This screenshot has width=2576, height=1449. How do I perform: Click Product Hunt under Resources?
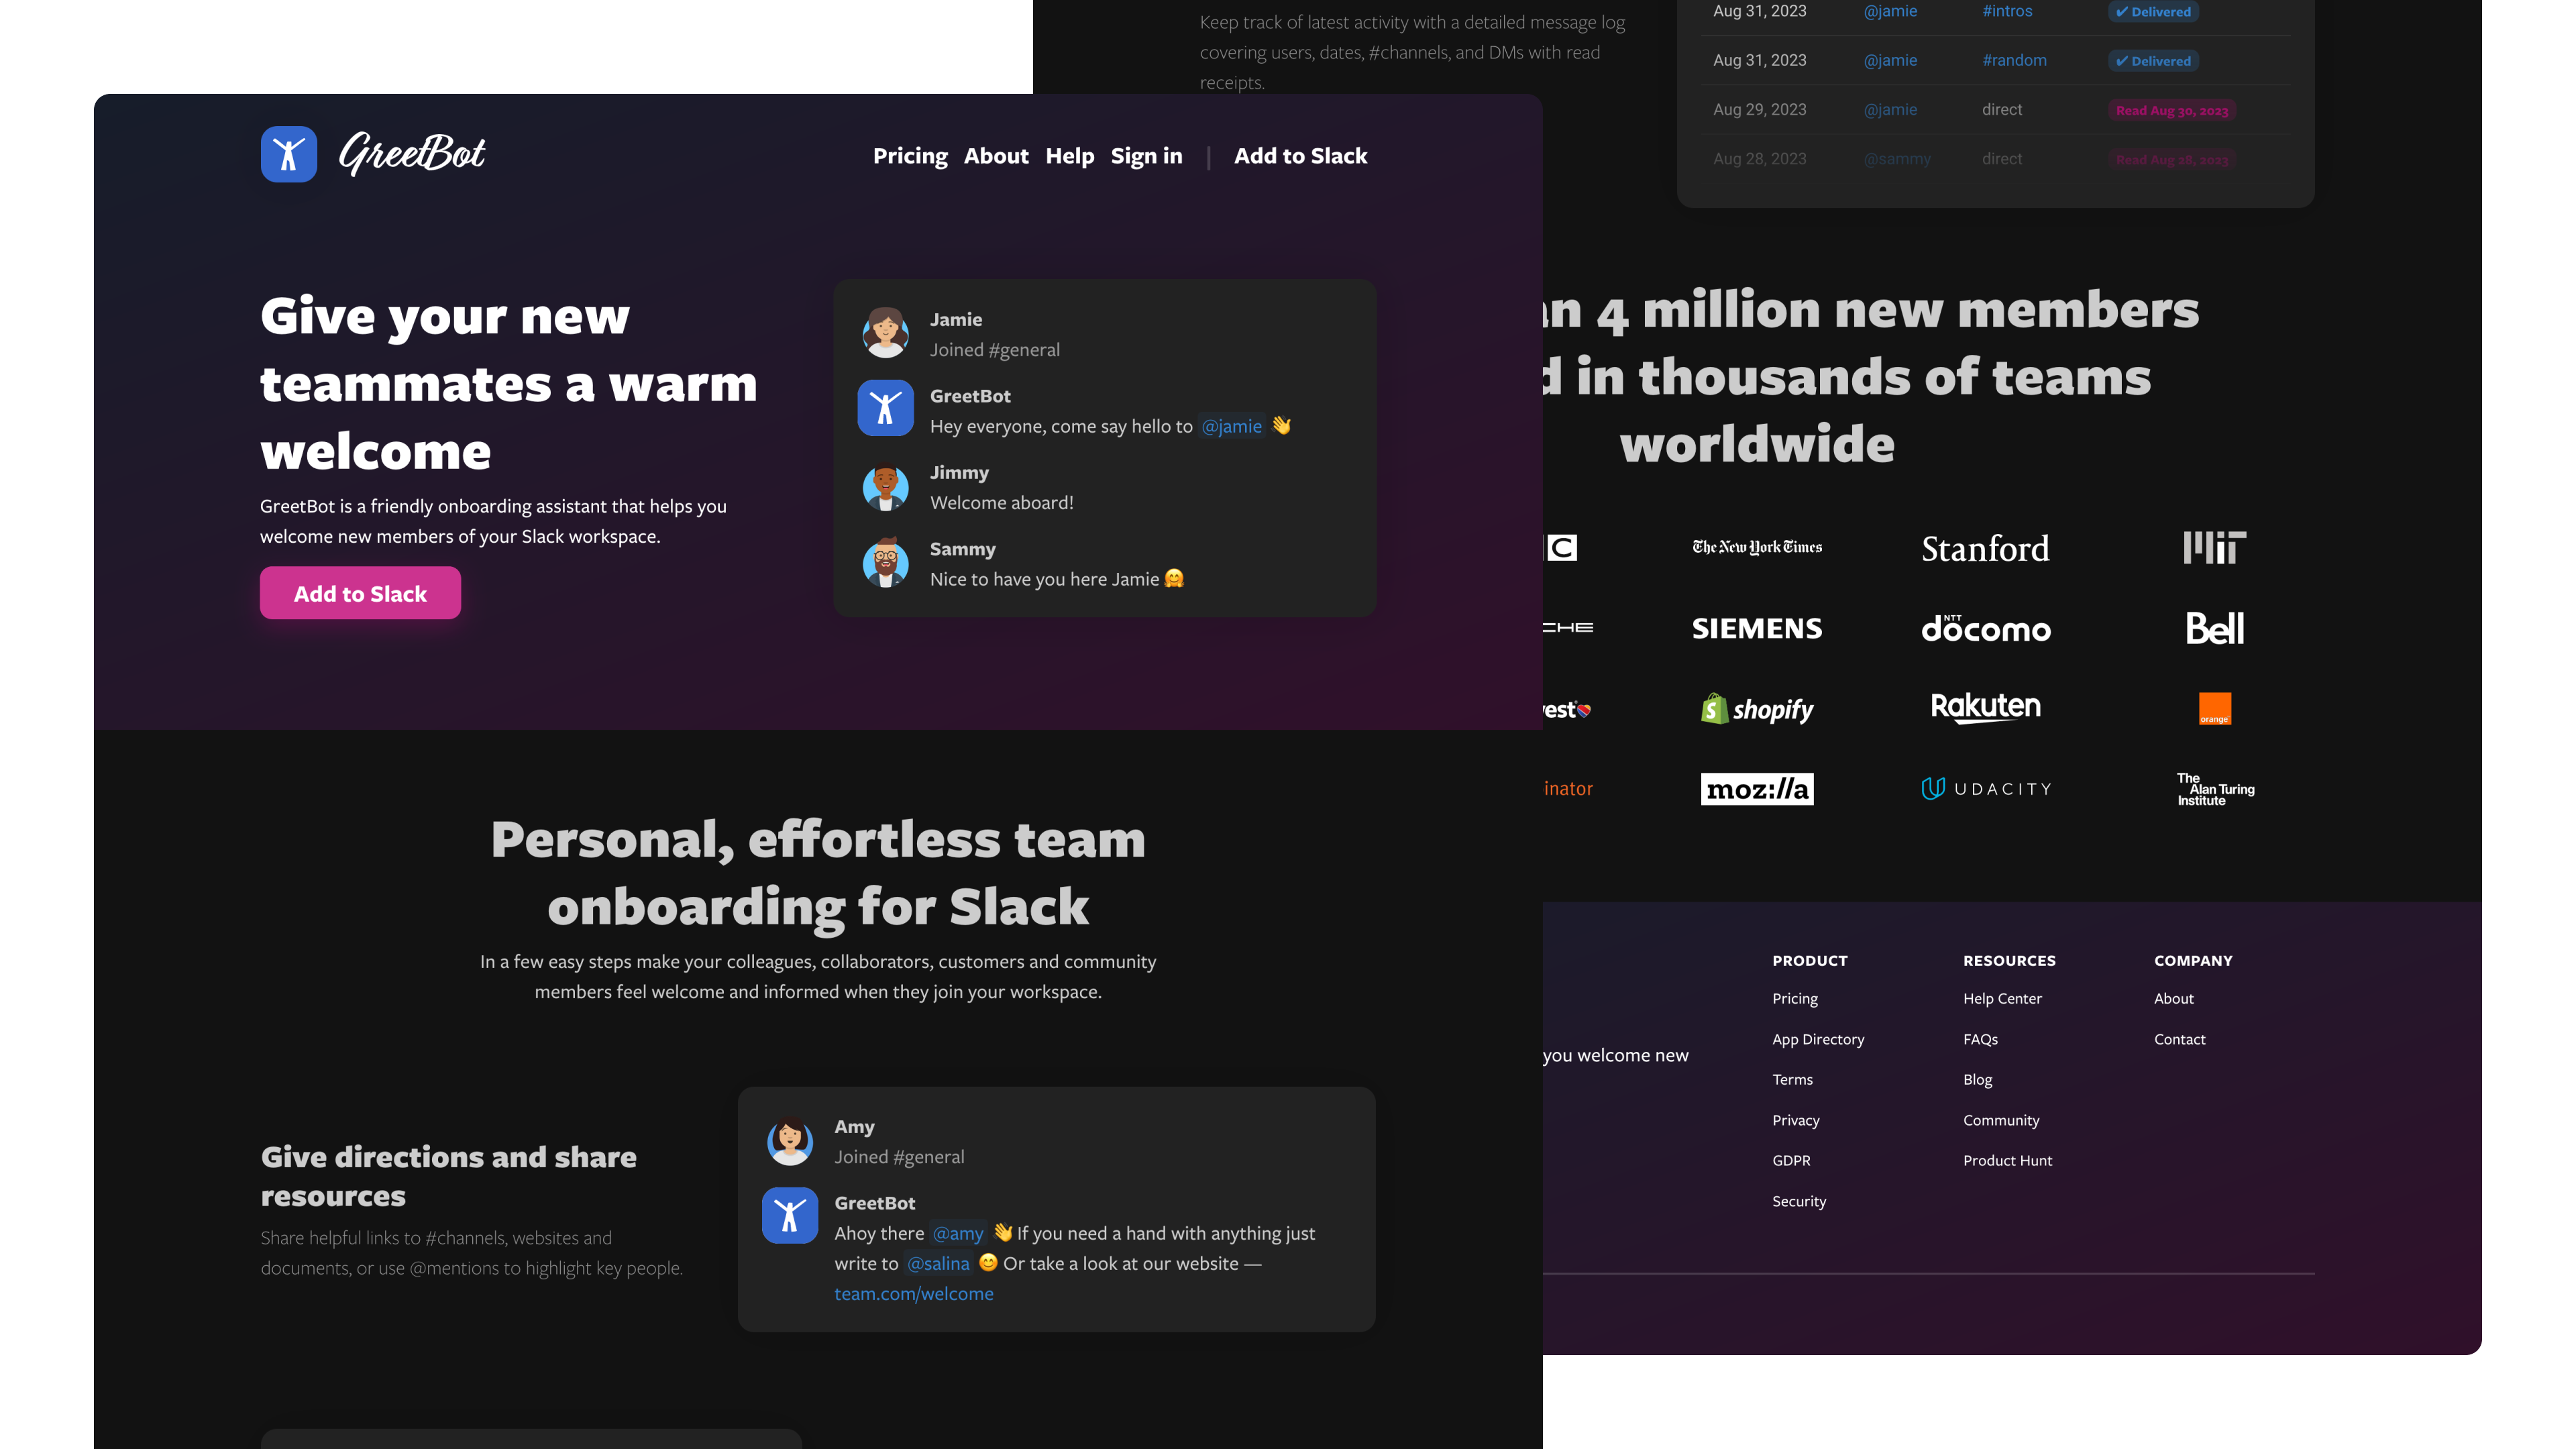(x=2007, y=1160)
